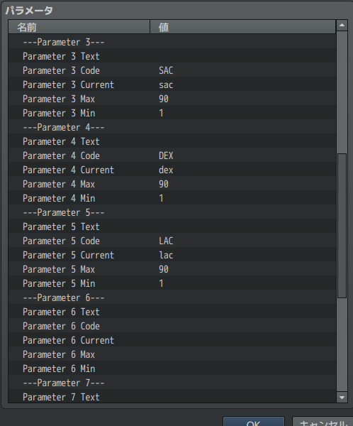Select the Parameter 3 Max row

click(x=172, y=99)
